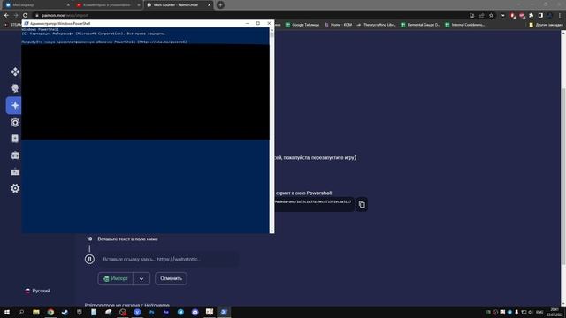
Task: Open the character face icon in sidebar
Action: (15, 88)
